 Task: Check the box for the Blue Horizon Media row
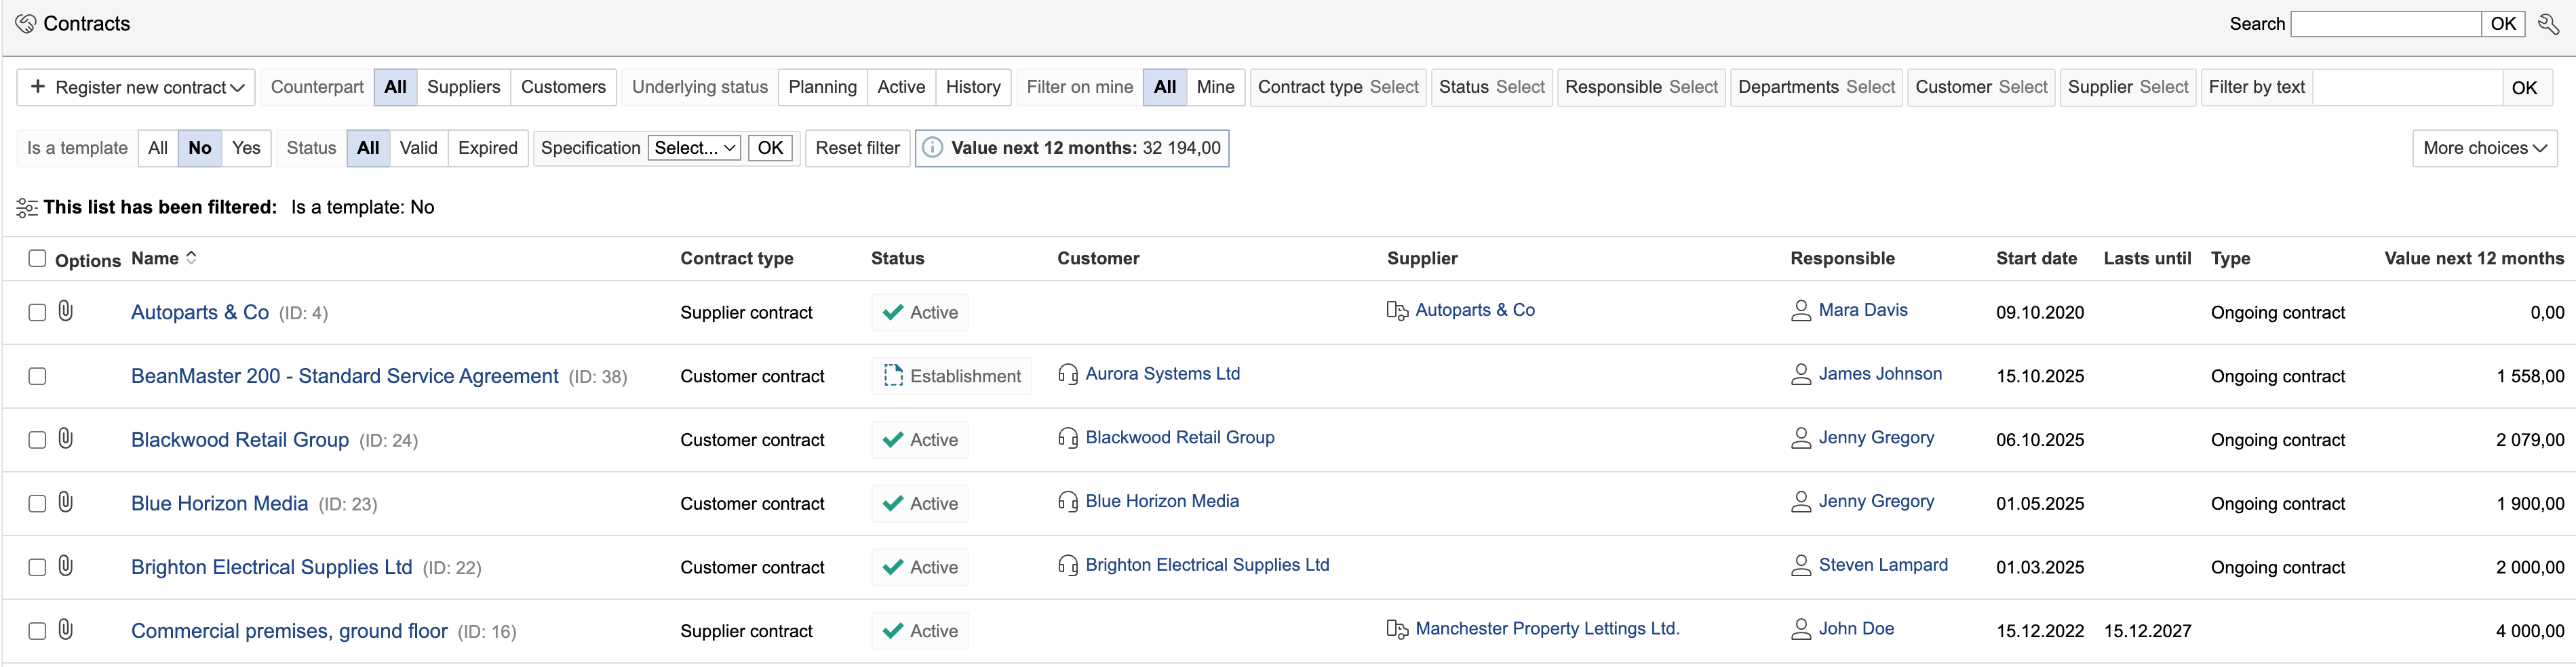[37, 503]
